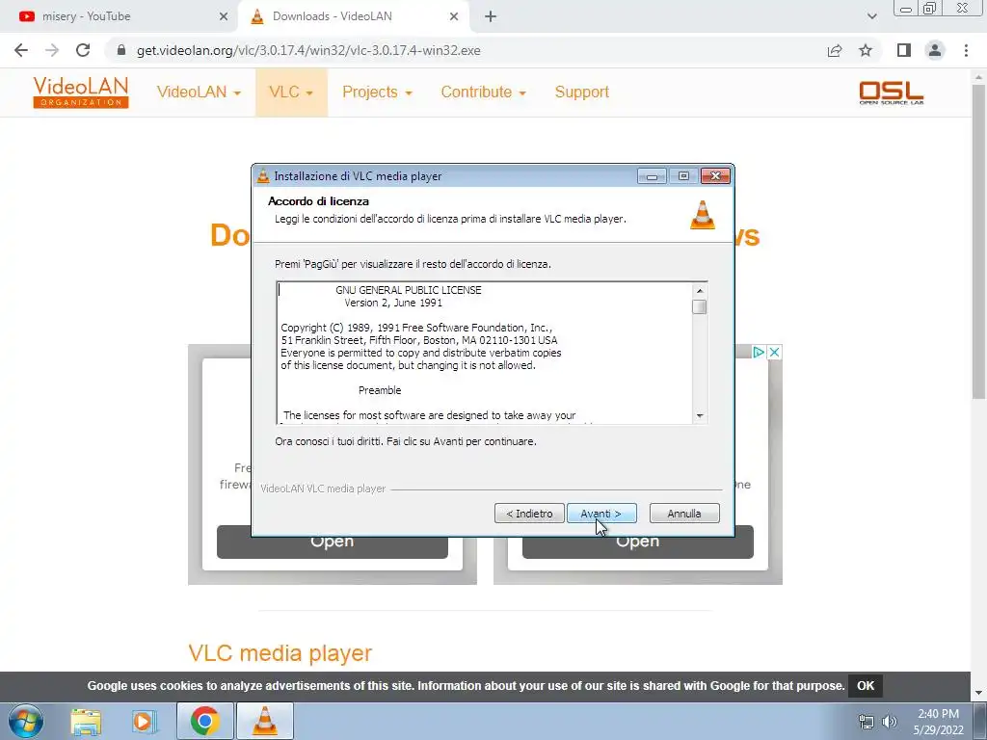Click VLC cone icon in installer title bar
The height and width of the screenshot is (740, 987).
pos(263,176)
